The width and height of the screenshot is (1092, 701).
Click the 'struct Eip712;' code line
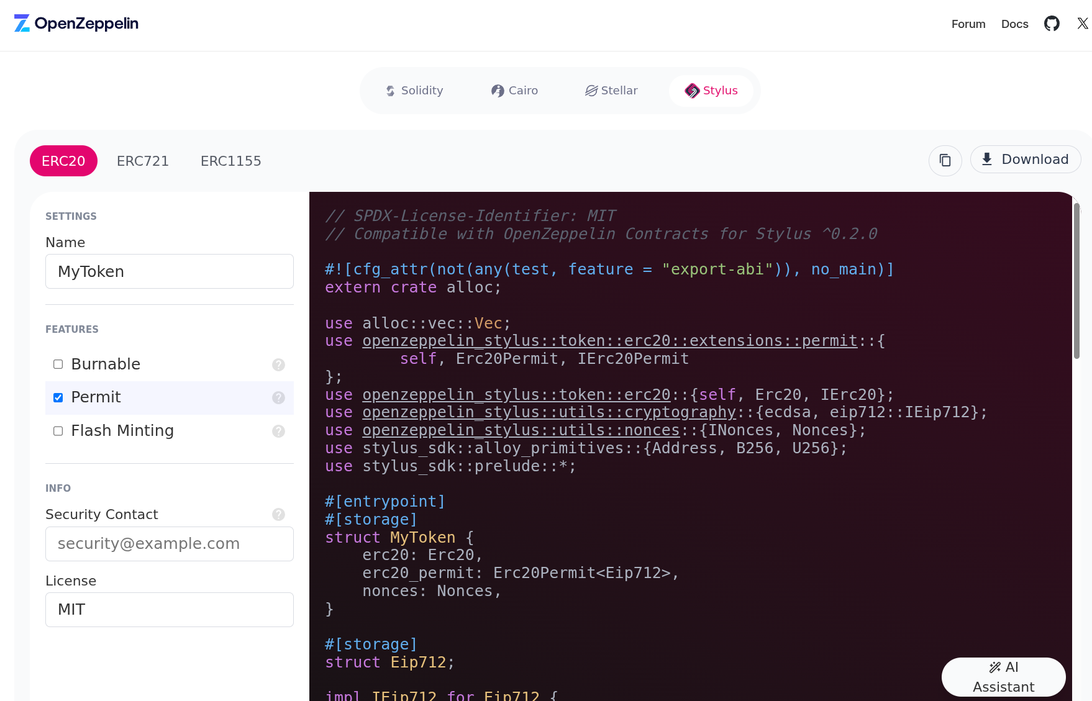tap(390, 663)
